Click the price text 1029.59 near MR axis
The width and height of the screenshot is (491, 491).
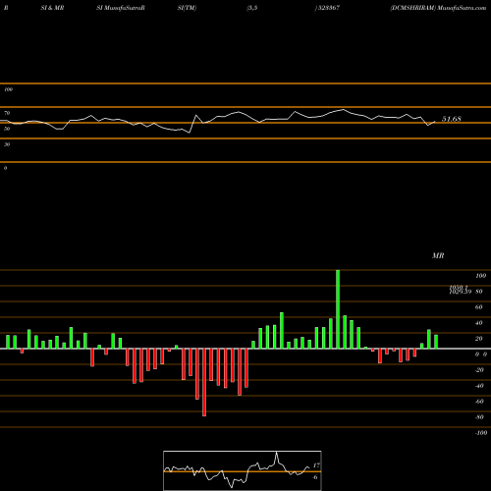click(x=461, y=292)
